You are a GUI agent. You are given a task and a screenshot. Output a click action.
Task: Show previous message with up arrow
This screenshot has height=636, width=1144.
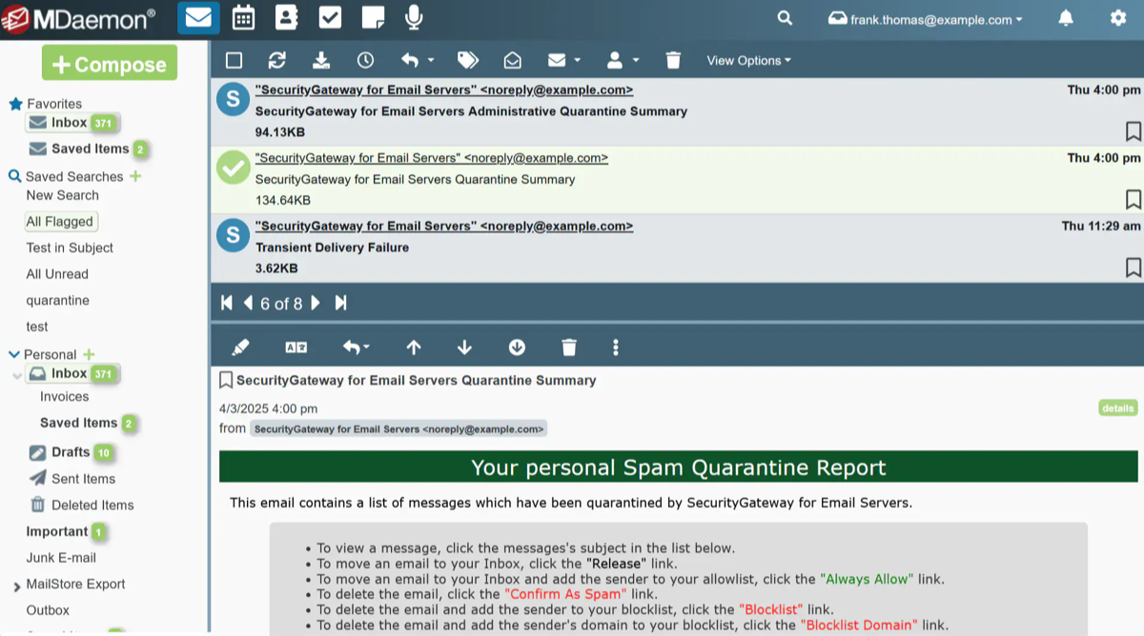[414, 348]
